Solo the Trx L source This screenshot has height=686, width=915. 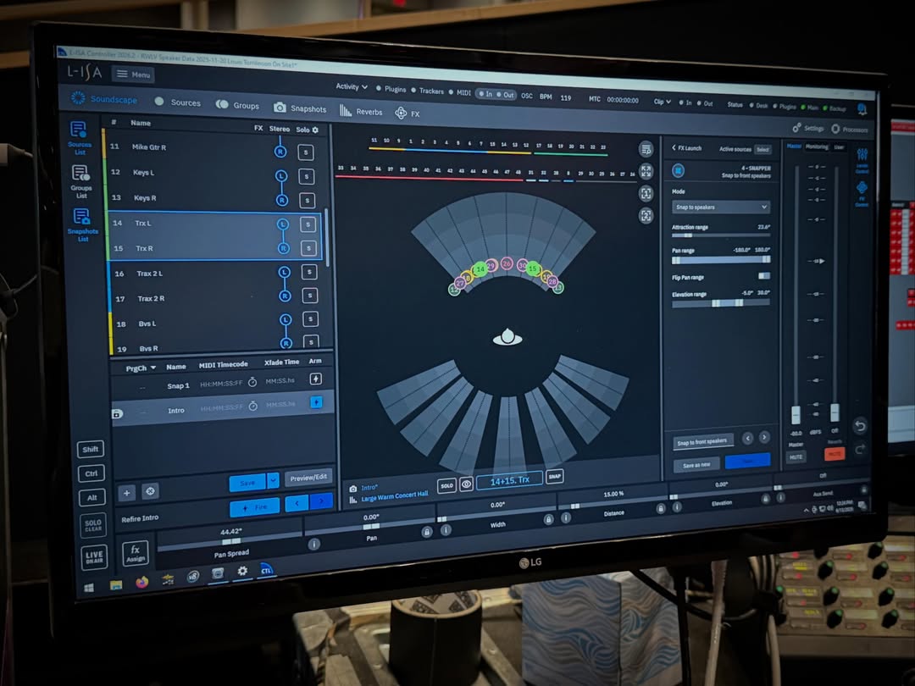[x=308, y=224]
